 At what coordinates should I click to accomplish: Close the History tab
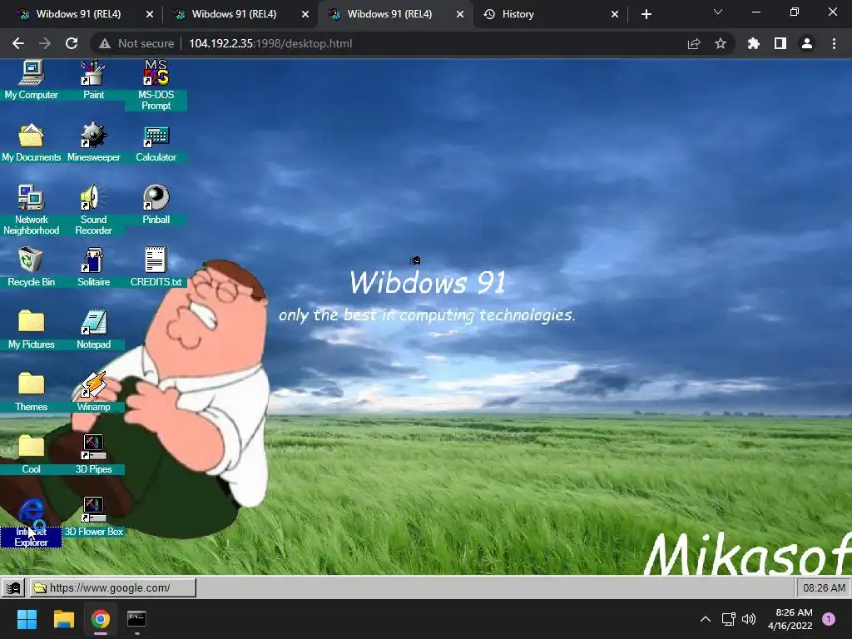click(615, 14)
